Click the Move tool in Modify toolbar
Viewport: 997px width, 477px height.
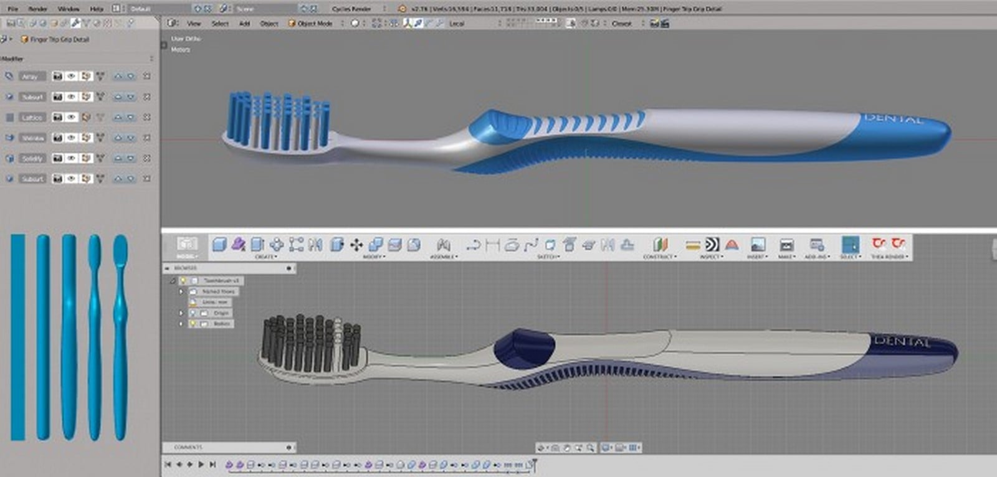[356, 245]
